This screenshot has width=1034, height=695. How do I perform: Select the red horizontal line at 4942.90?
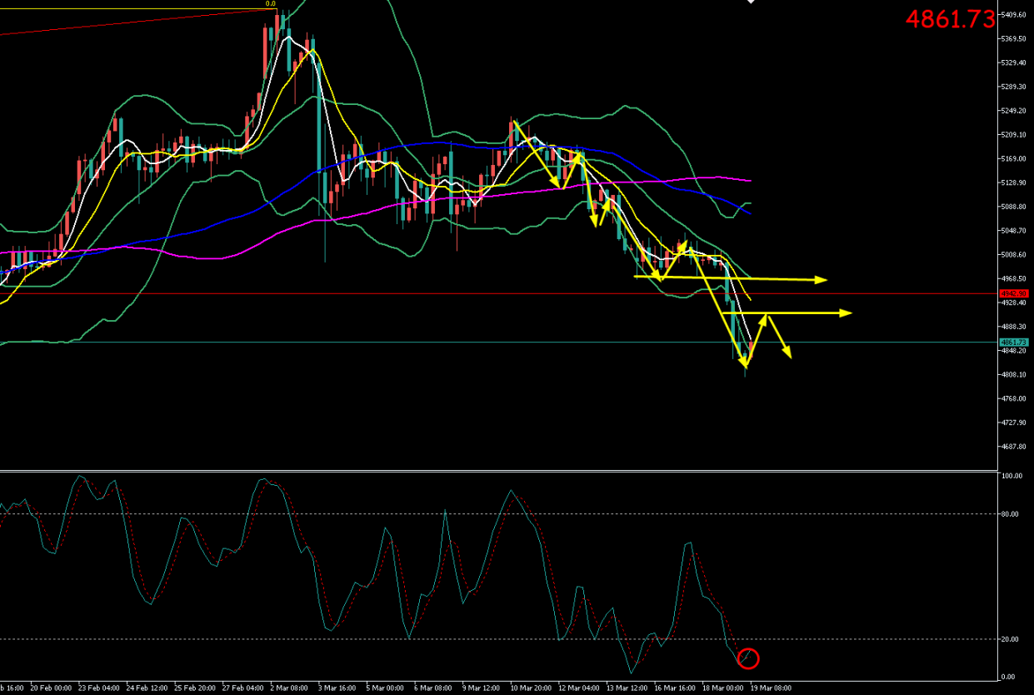tap(500, 293)
